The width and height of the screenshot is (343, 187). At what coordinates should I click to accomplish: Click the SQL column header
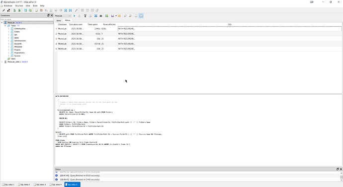coord(230,24)
